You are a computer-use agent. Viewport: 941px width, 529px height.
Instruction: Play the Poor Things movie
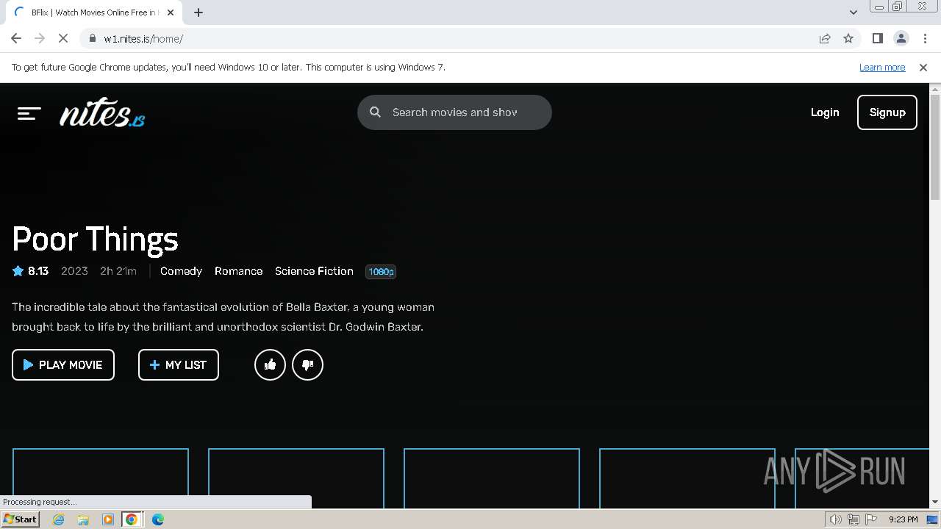(63, 364)
